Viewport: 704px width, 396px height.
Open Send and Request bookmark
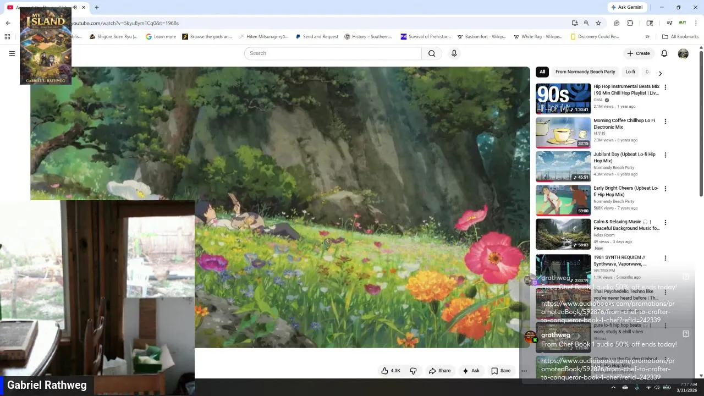tap(317, 37)
